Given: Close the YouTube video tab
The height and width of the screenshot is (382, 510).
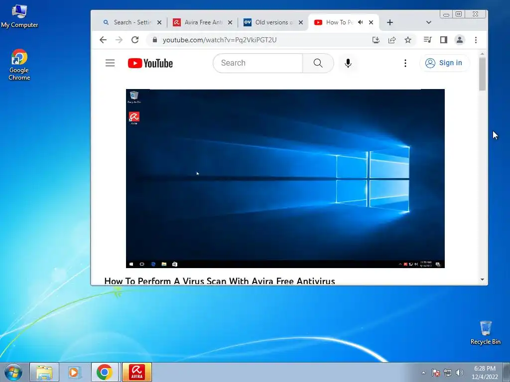Looking at the screenshot, I should 371,22.
